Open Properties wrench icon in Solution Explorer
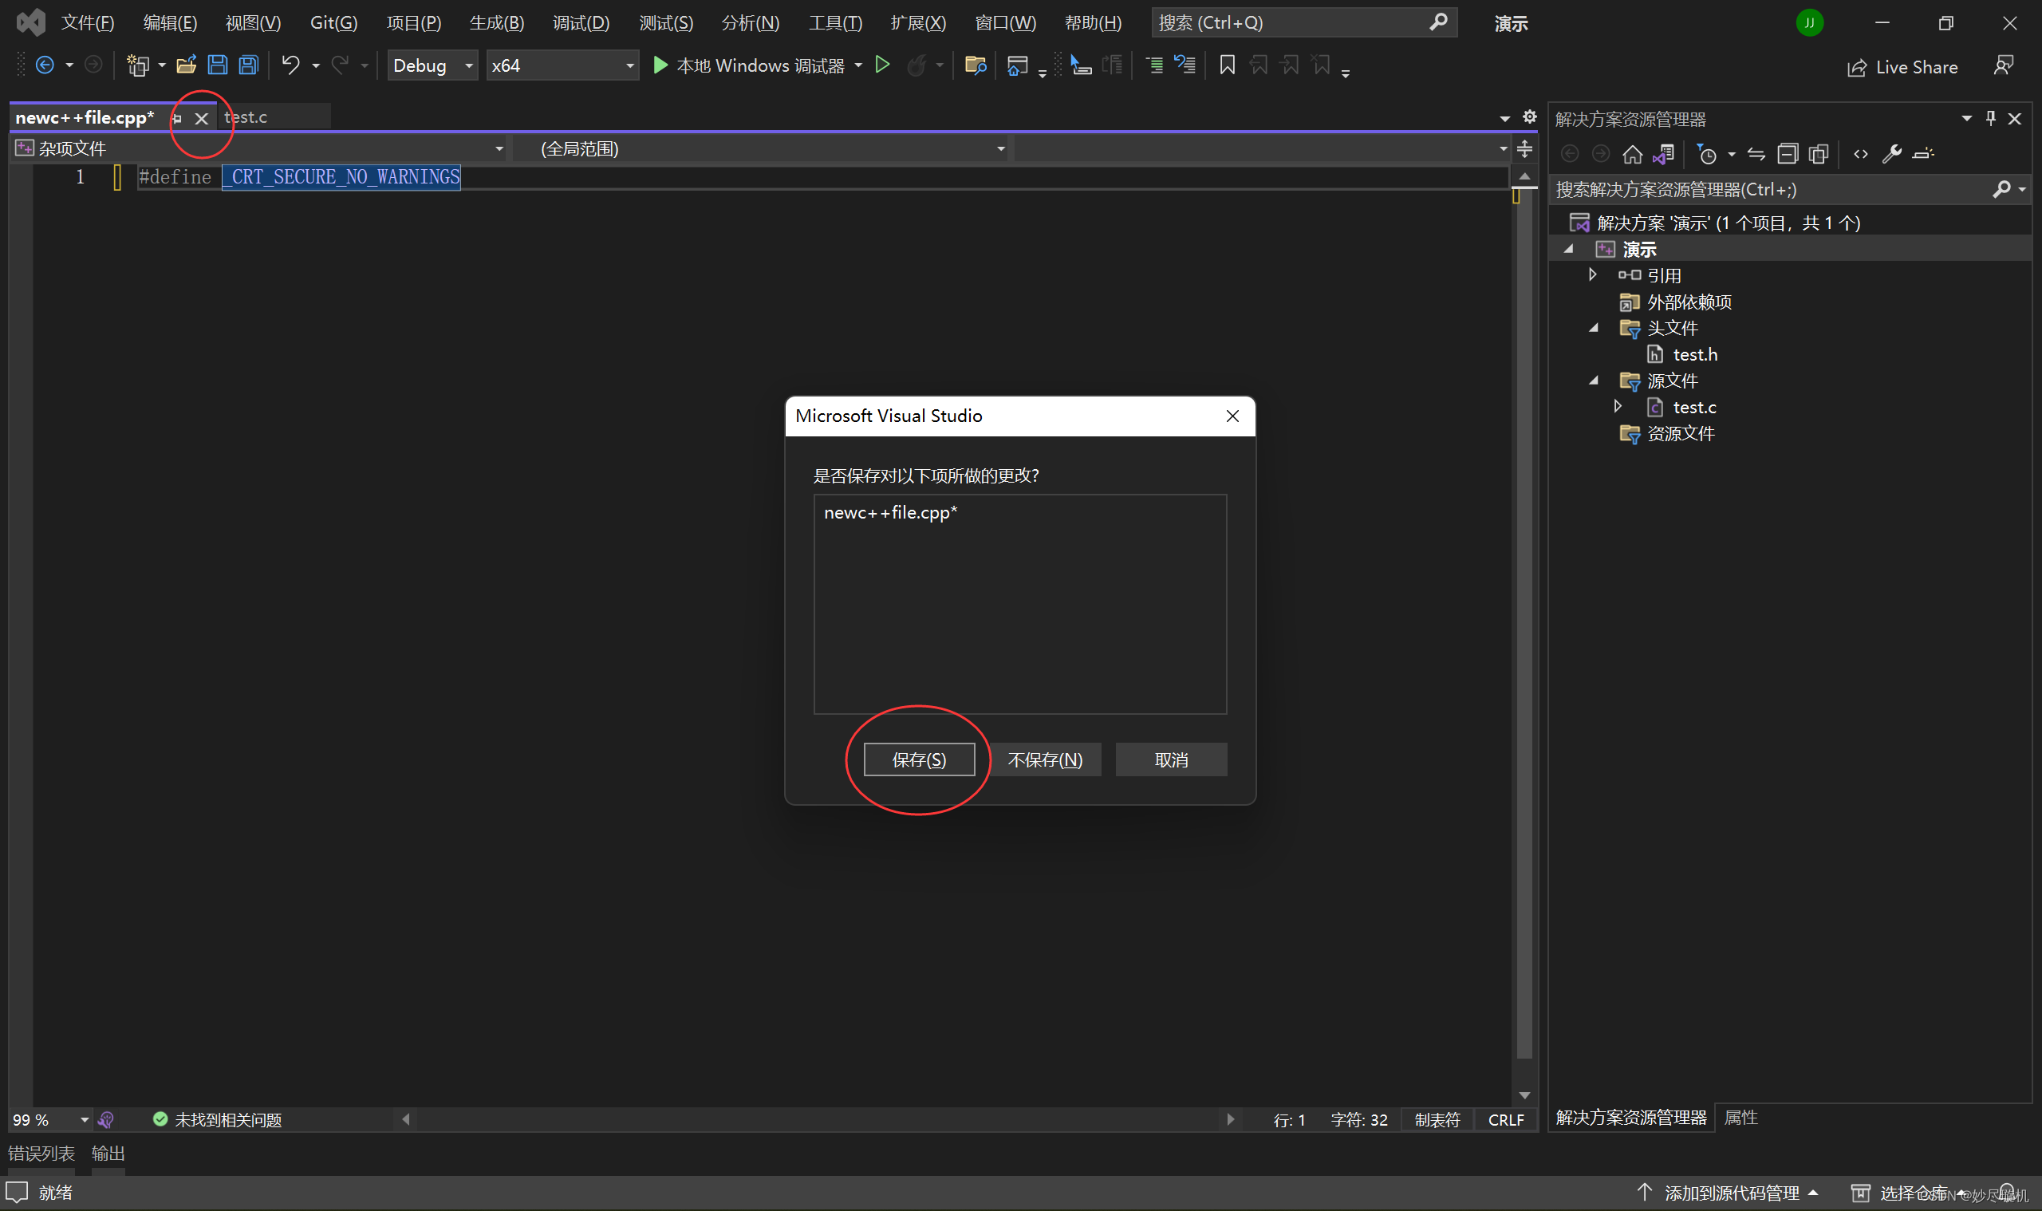The image size is (2042, 1211). point(1894,153)
